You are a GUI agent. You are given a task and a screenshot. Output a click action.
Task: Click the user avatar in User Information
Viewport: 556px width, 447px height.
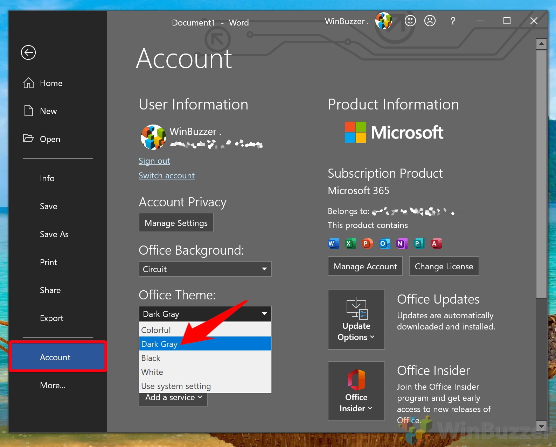click(x=153, y=137)
